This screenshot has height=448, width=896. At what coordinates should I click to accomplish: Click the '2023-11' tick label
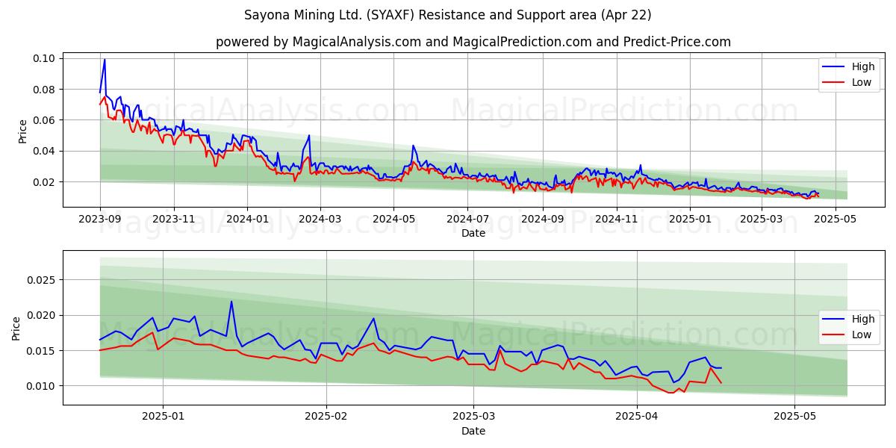click(x=174, y=219)
